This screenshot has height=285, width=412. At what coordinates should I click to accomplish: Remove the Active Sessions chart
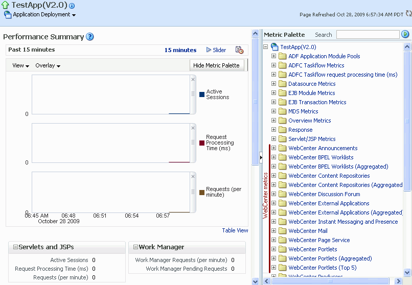click(x=193, y=80)
